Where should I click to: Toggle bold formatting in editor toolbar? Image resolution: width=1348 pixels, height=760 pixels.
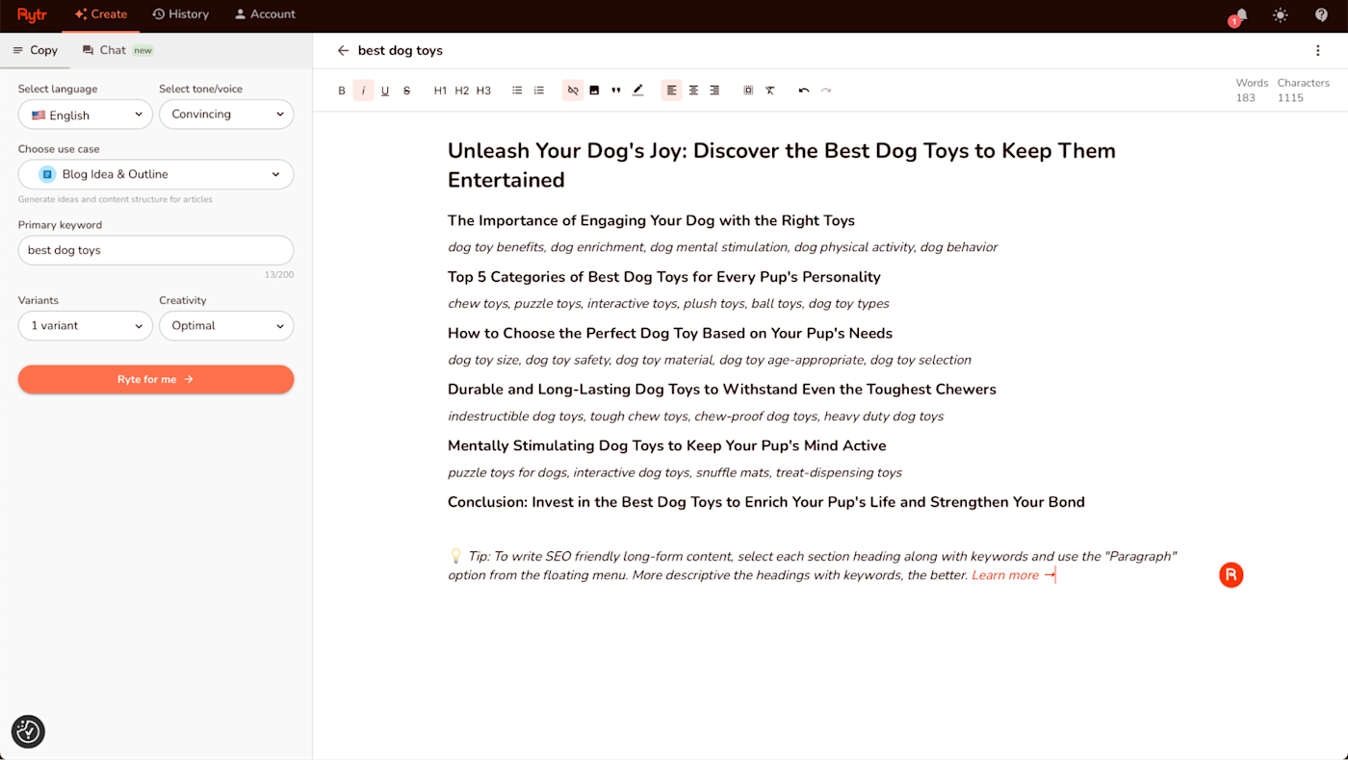(x=342, y=90)
